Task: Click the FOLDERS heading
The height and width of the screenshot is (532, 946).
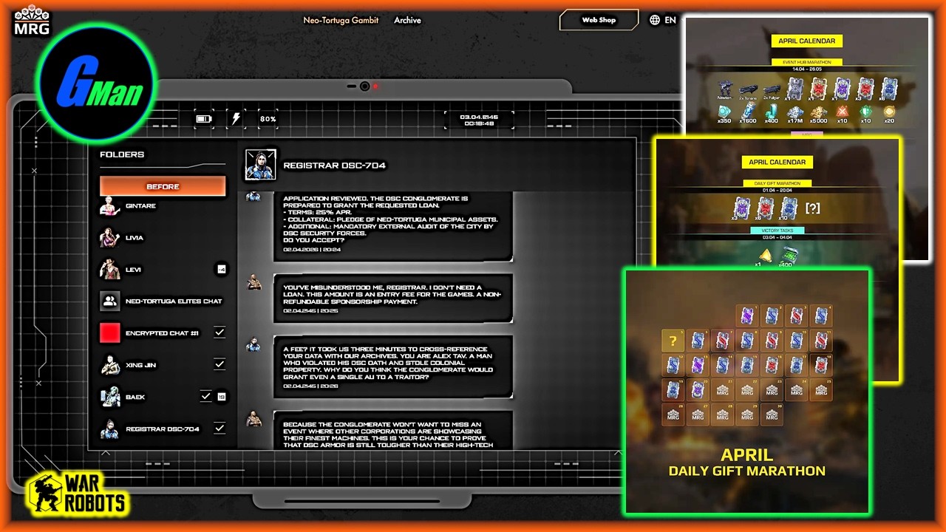Action: 122,154
